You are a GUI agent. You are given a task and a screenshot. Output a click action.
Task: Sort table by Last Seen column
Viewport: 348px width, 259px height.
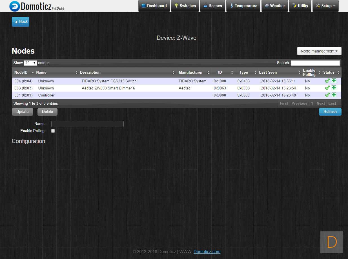coord(268,73)
